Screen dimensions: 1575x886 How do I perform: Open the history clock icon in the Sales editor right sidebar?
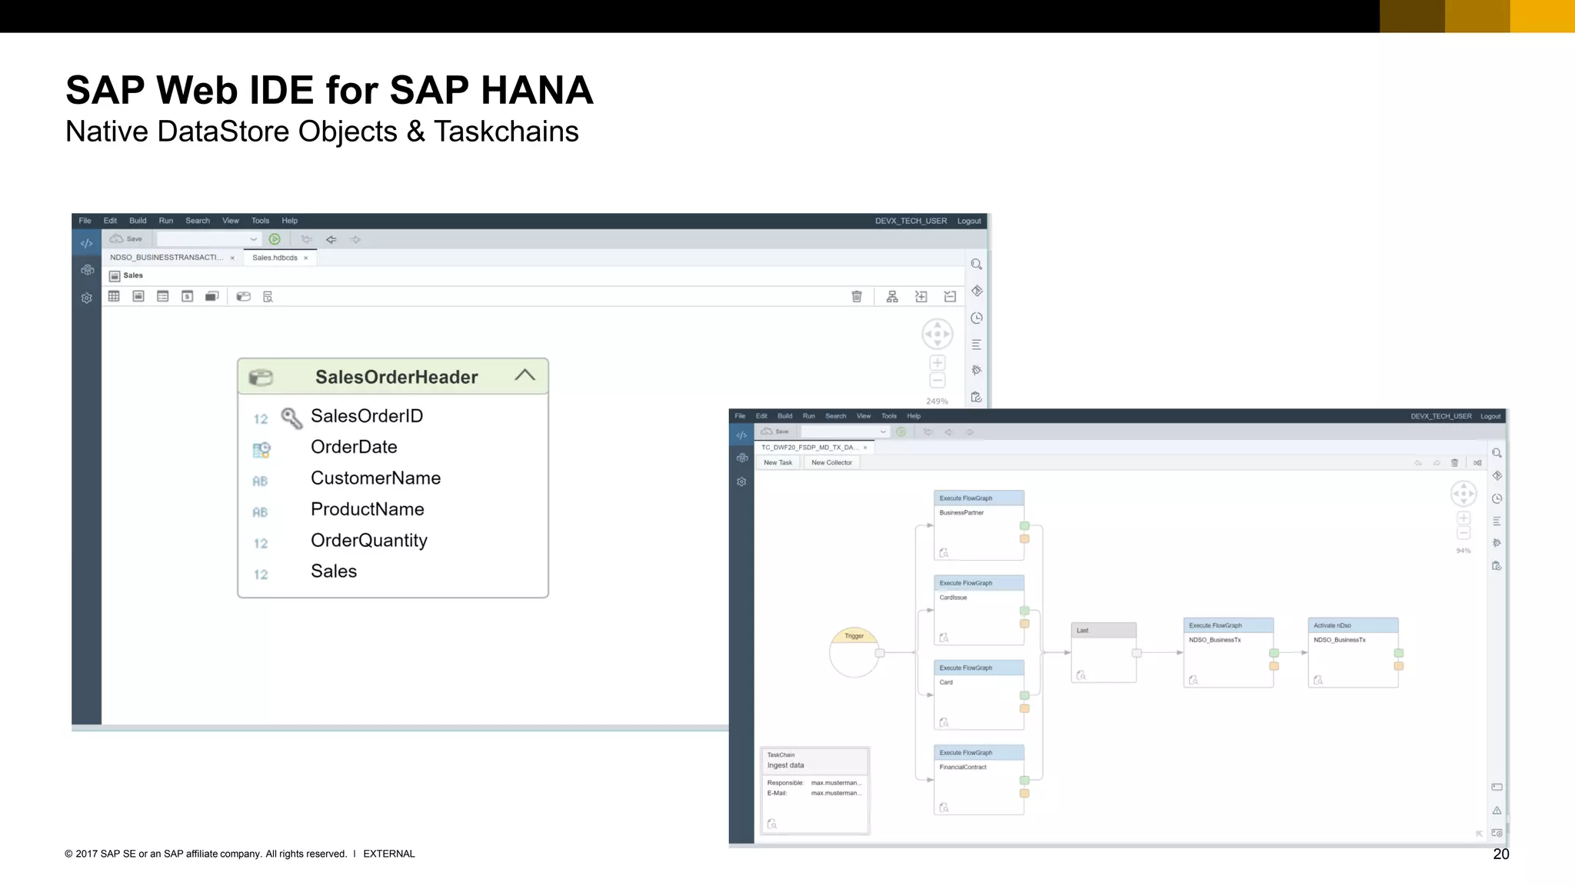tap(977, 318)
